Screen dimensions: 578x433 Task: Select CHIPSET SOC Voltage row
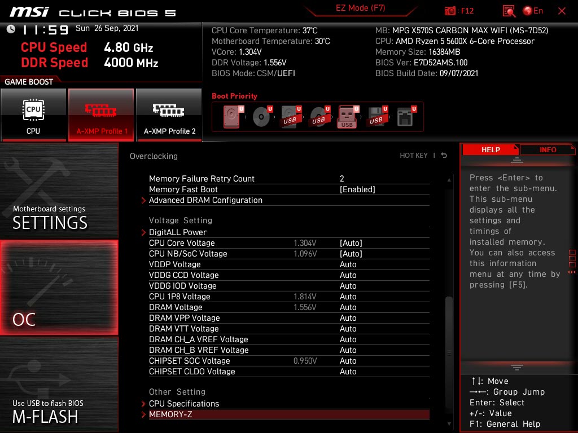289,360
